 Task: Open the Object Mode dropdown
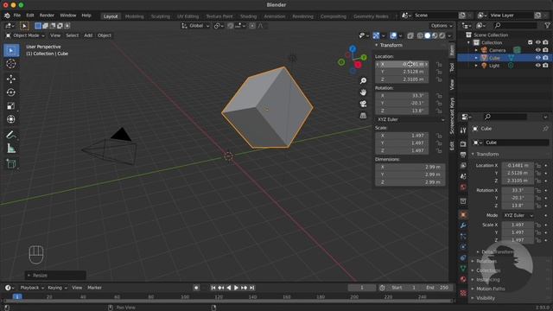point(25,35)
